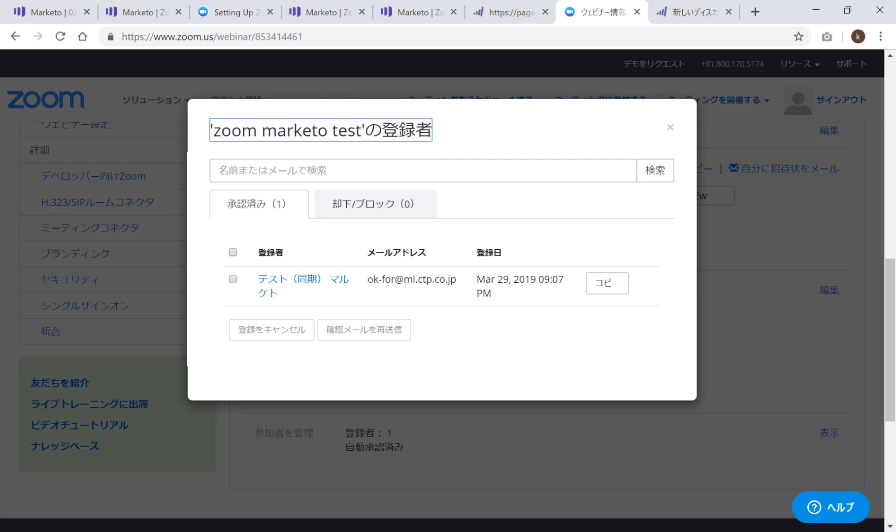Check the box for registrant テスト（同期）マルケト
The height and width of the screenshot is (532, 896).
[233, 279]
